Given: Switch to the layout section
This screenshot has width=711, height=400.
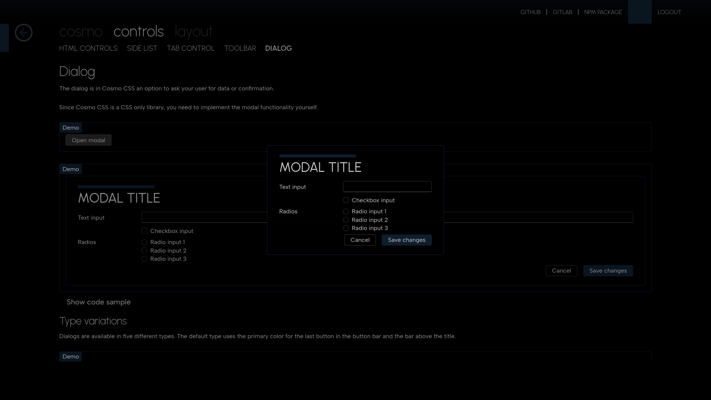Looking at the screenshot, I should pyautogui.click(x=194, y=31).
